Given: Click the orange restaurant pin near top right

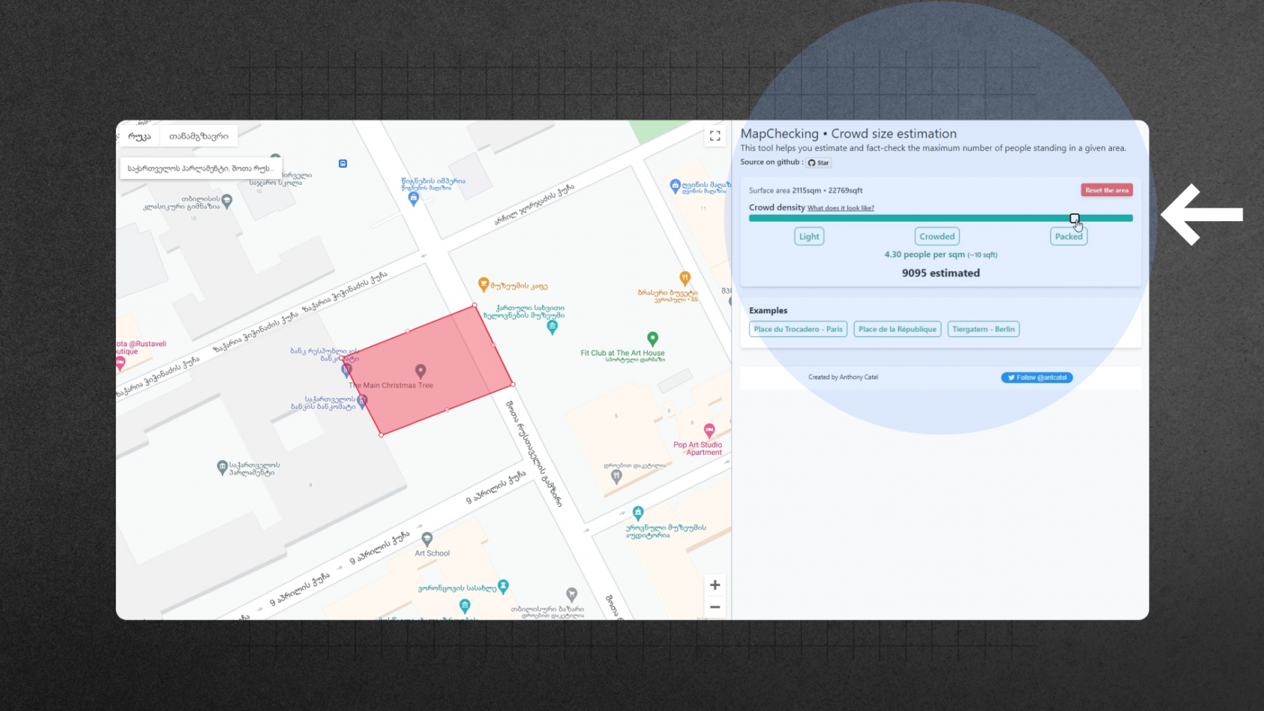Looking at the screenshot, I should click(685, 277).
